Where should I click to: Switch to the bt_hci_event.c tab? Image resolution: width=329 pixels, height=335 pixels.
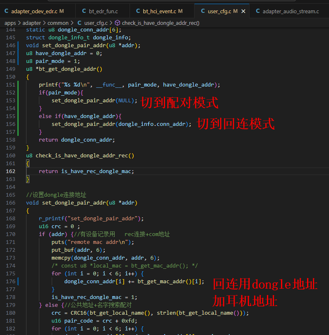pyautogui.click(x=162, y=11)
